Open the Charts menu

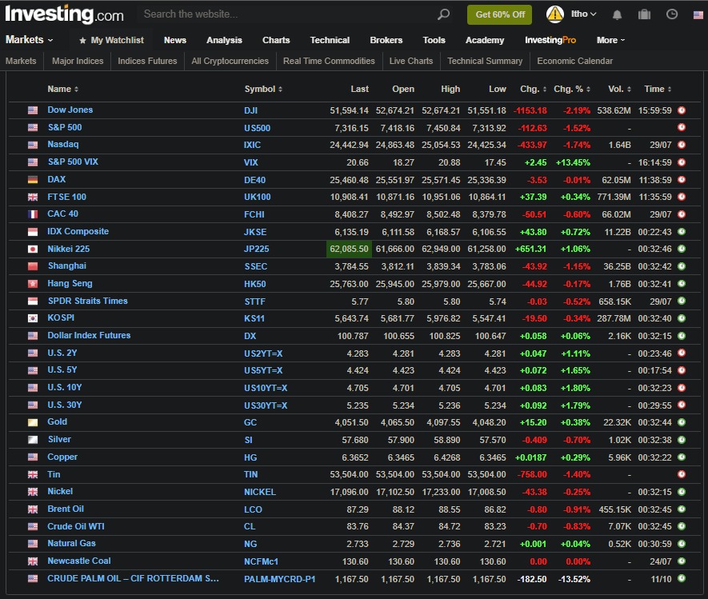[276, 40]
